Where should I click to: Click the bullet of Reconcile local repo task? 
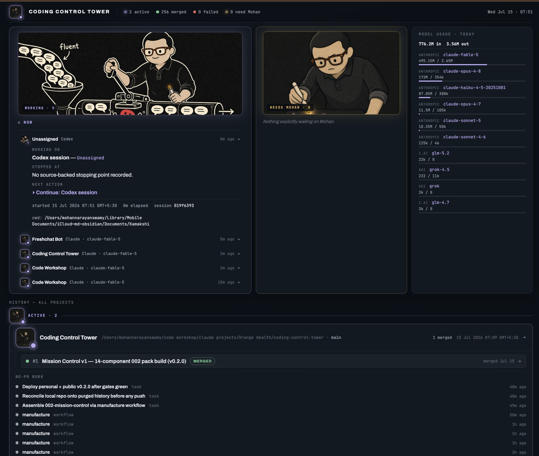coord(17,396)
